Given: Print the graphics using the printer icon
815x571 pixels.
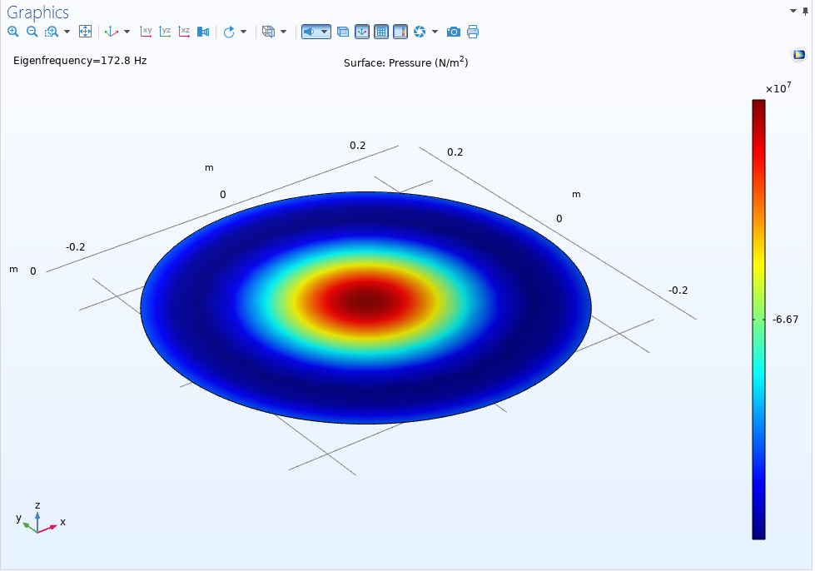Looking at the screenshot, I should (x=473, y=32).
